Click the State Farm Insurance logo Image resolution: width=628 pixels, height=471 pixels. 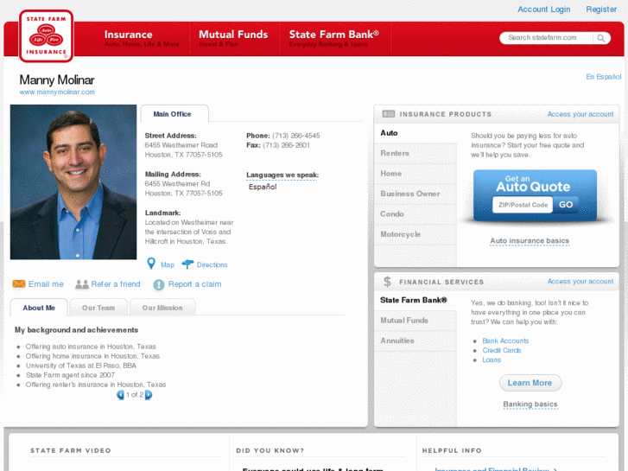(x=46, y=36)
